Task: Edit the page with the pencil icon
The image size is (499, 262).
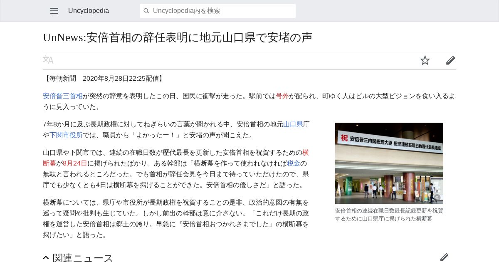Action: coord(451,60)
